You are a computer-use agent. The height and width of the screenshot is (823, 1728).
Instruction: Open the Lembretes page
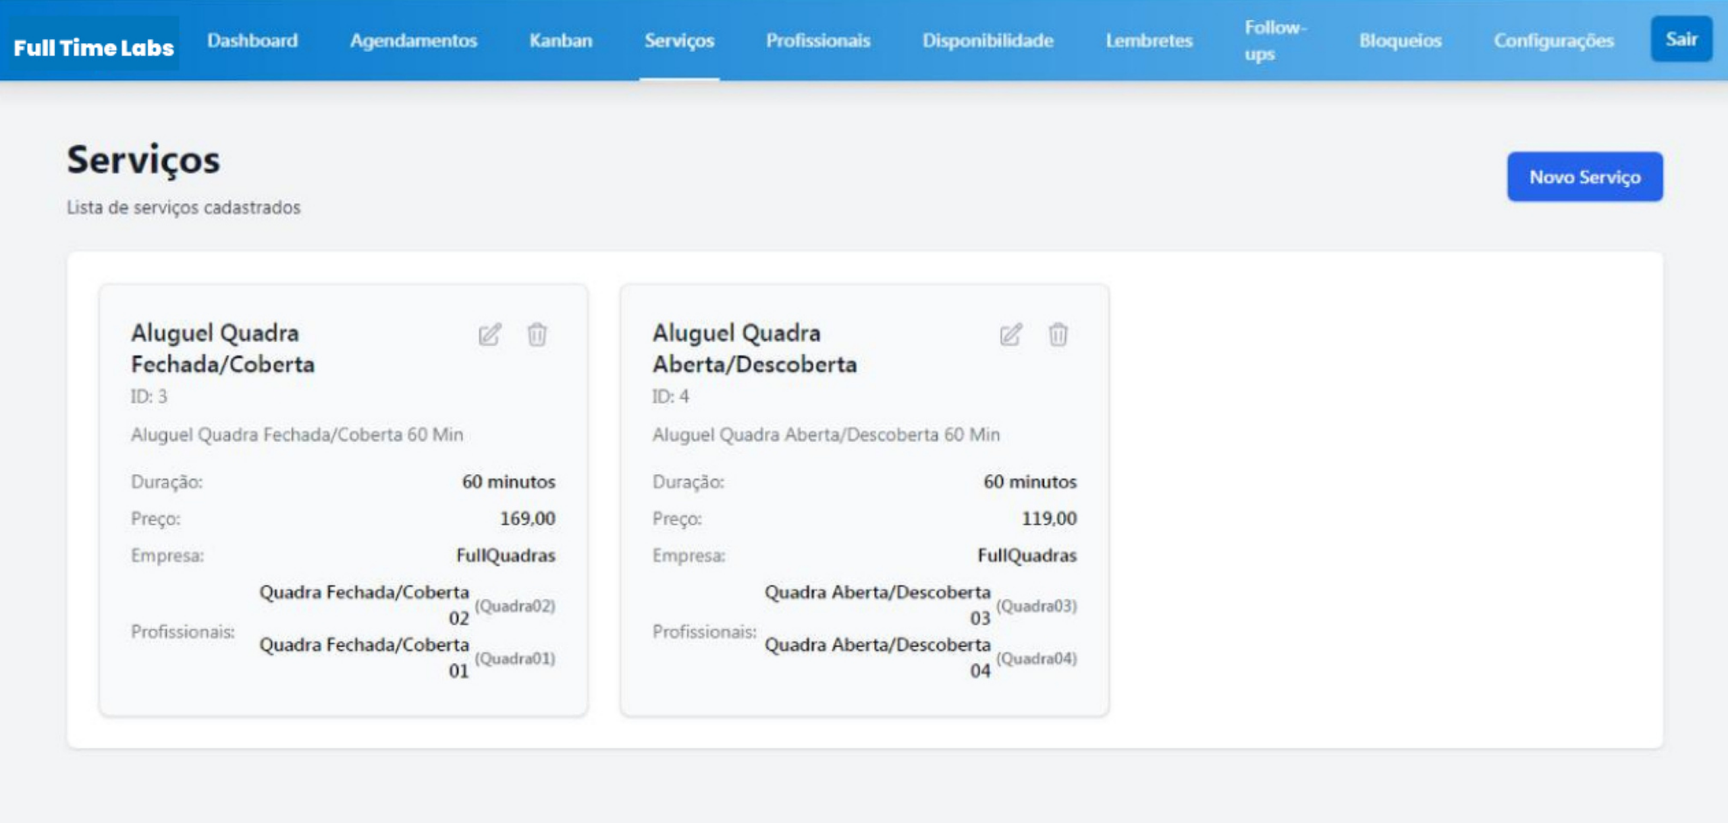(1149, 40)
